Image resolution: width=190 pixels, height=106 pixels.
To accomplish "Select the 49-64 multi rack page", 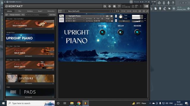I will (135, 11).
